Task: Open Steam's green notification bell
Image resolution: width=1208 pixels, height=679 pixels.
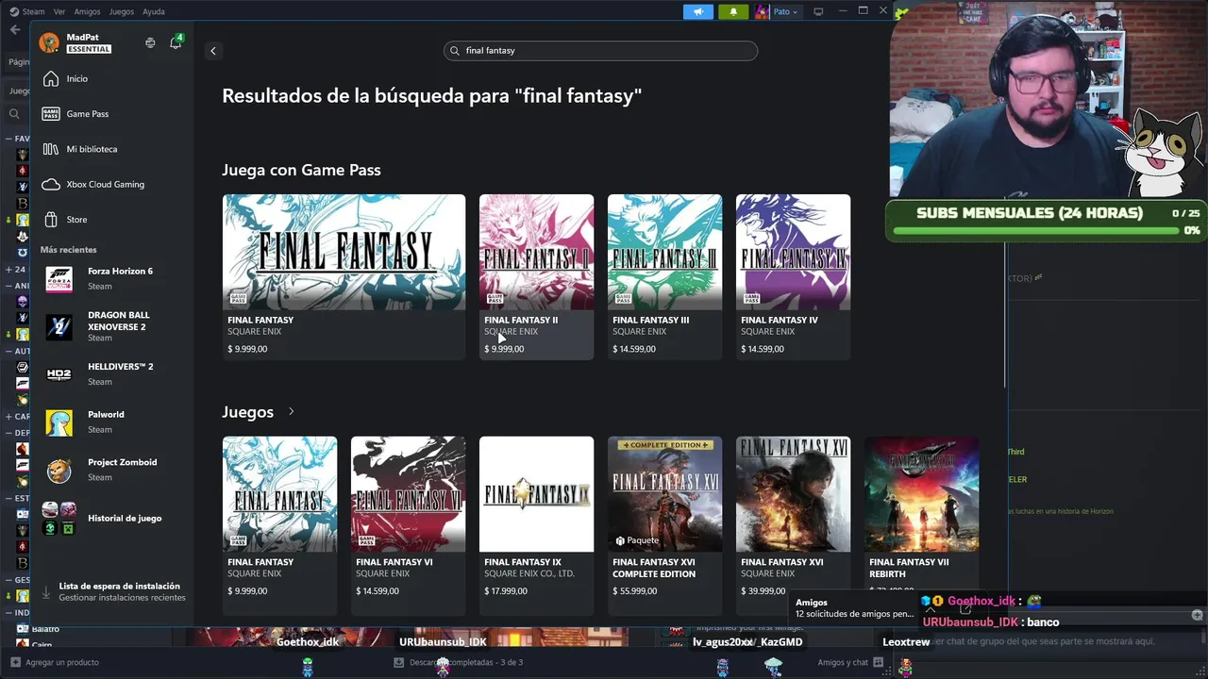Action: (x=733, y=11)
